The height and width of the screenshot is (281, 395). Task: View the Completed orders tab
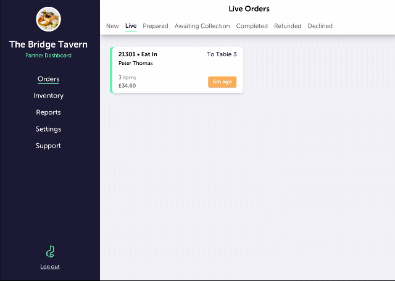click(x=252, y=26)
